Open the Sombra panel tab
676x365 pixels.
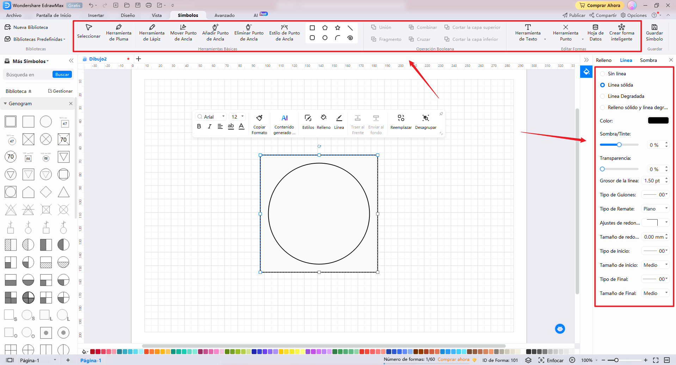pos(648,60)
